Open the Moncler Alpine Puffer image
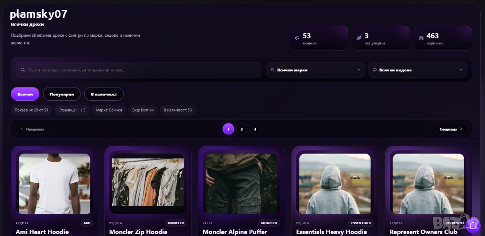The height and width of the screenshot is (236, 485). click(241, 184)
